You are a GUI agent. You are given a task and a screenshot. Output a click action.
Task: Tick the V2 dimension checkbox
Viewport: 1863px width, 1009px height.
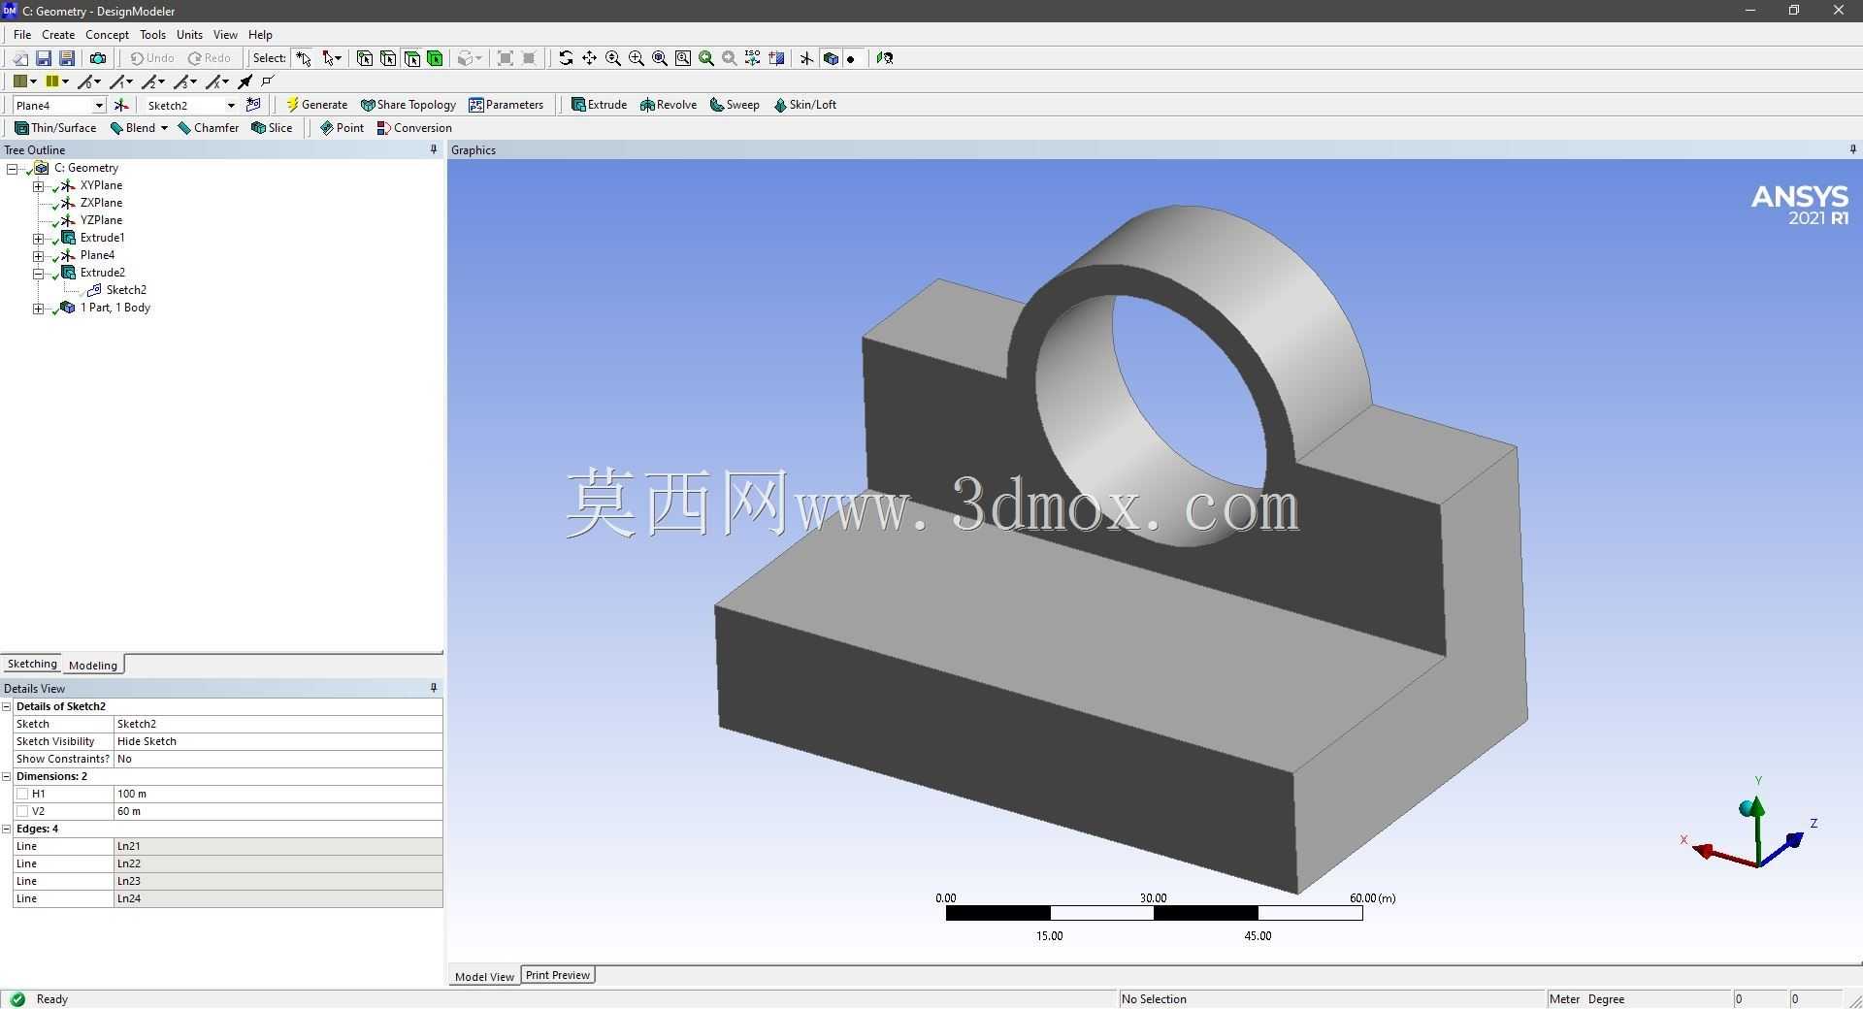(22, 811)
